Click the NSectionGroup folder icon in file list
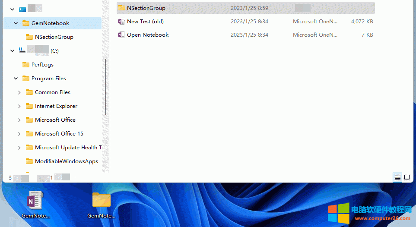The width and height of the screenshot is (416, 227). coord(121,8)
